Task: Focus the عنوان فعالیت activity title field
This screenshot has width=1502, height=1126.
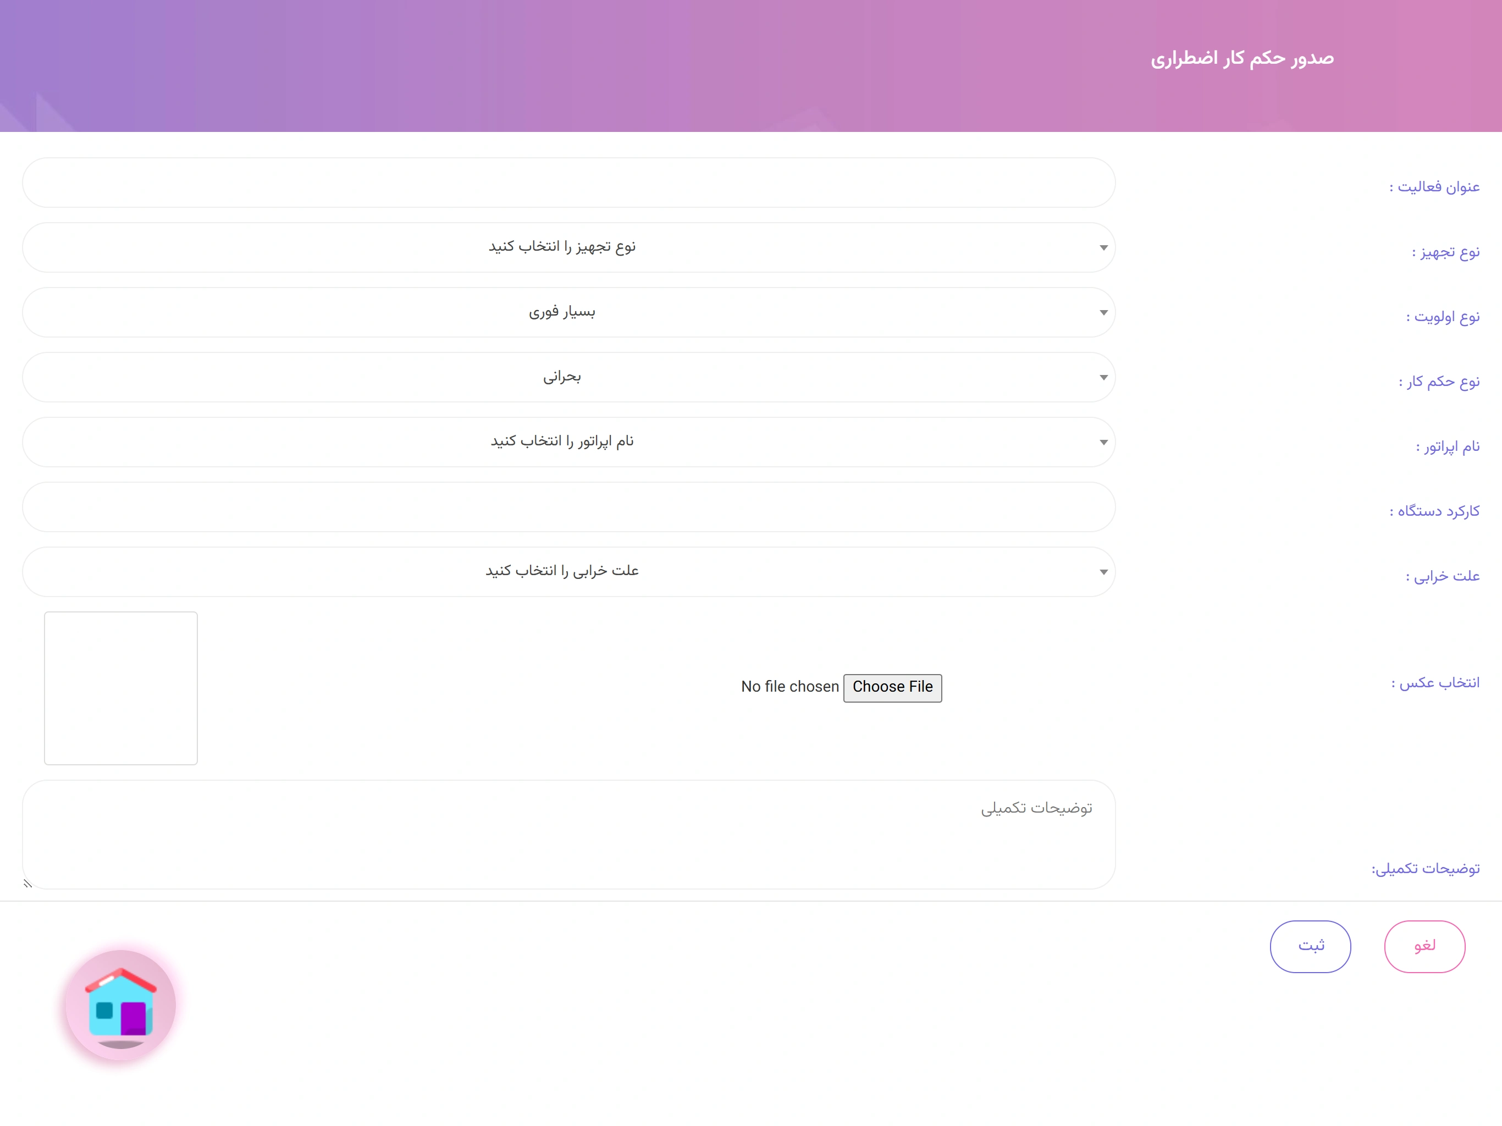Action: (x=569, y=183)
